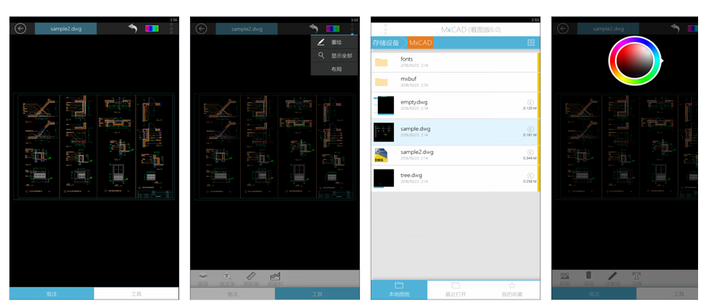Tap the back arrow in the first screen

(21, 28)
